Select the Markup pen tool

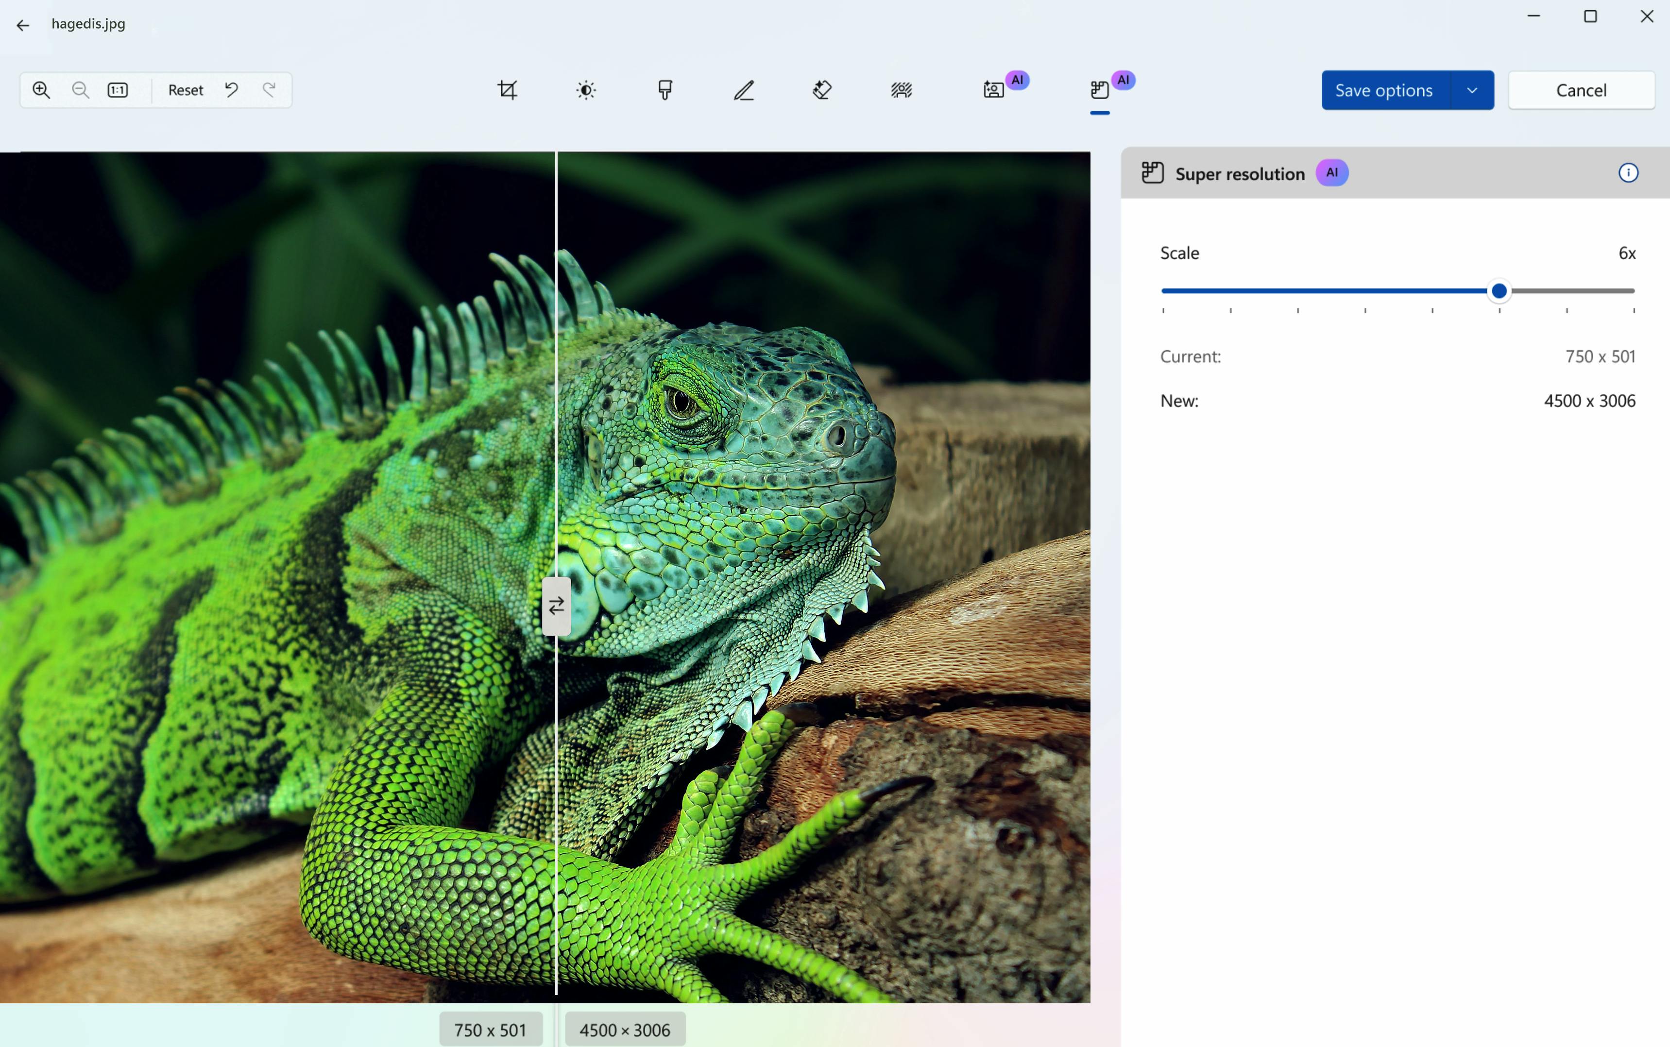point(744,90)
